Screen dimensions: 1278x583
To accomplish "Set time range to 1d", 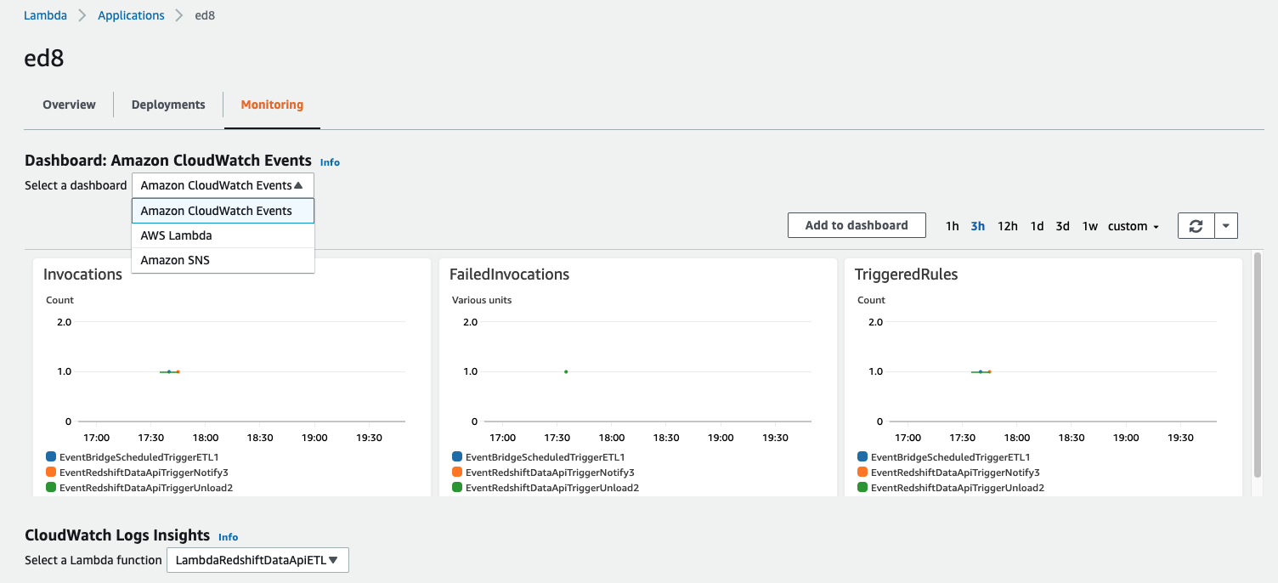I will (x=1037, y=226).
